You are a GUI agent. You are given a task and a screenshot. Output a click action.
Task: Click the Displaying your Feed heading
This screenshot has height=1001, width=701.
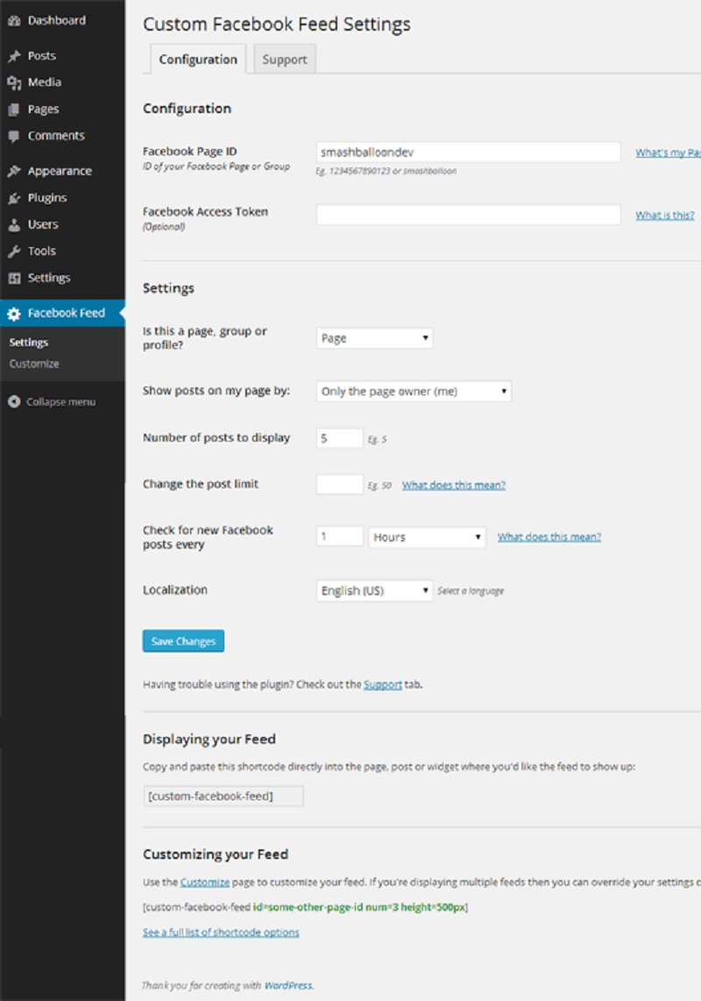209,739
